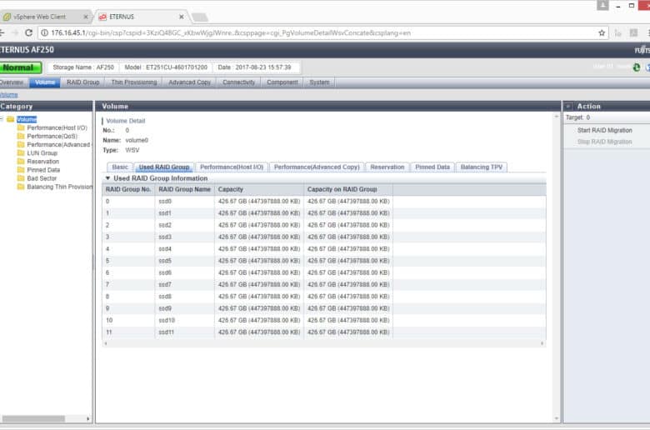Click the Normal status indicator

pos(21,67)
